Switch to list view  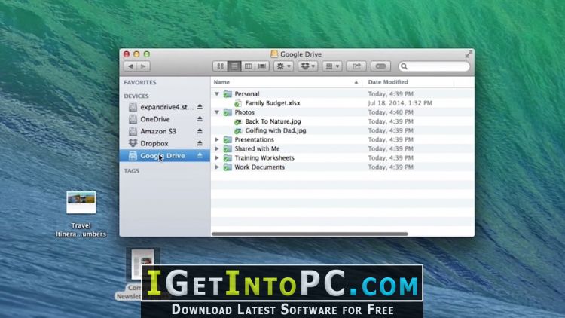coord(234,66)
